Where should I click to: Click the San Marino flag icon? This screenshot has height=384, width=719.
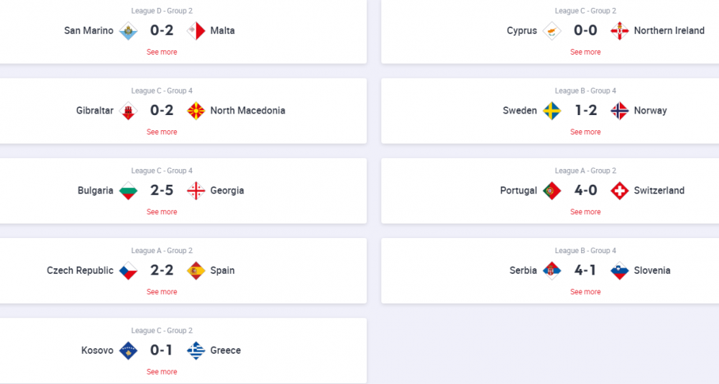(x=129, y=31)
